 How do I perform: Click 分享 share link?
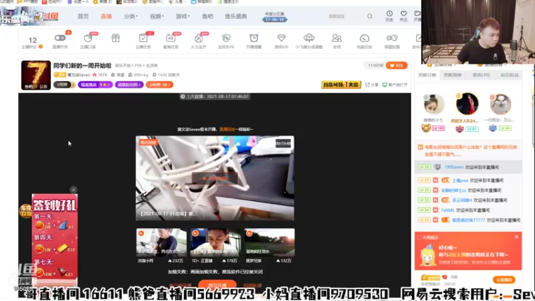pos(372,85)
